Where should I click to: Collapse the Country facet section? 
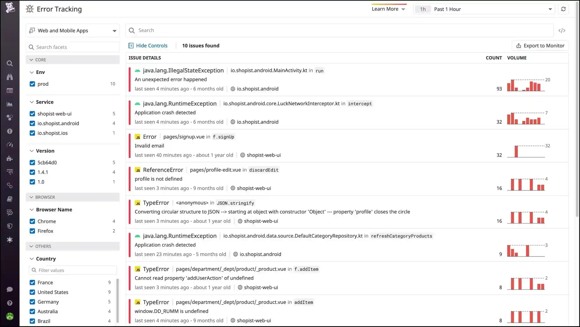43,259
